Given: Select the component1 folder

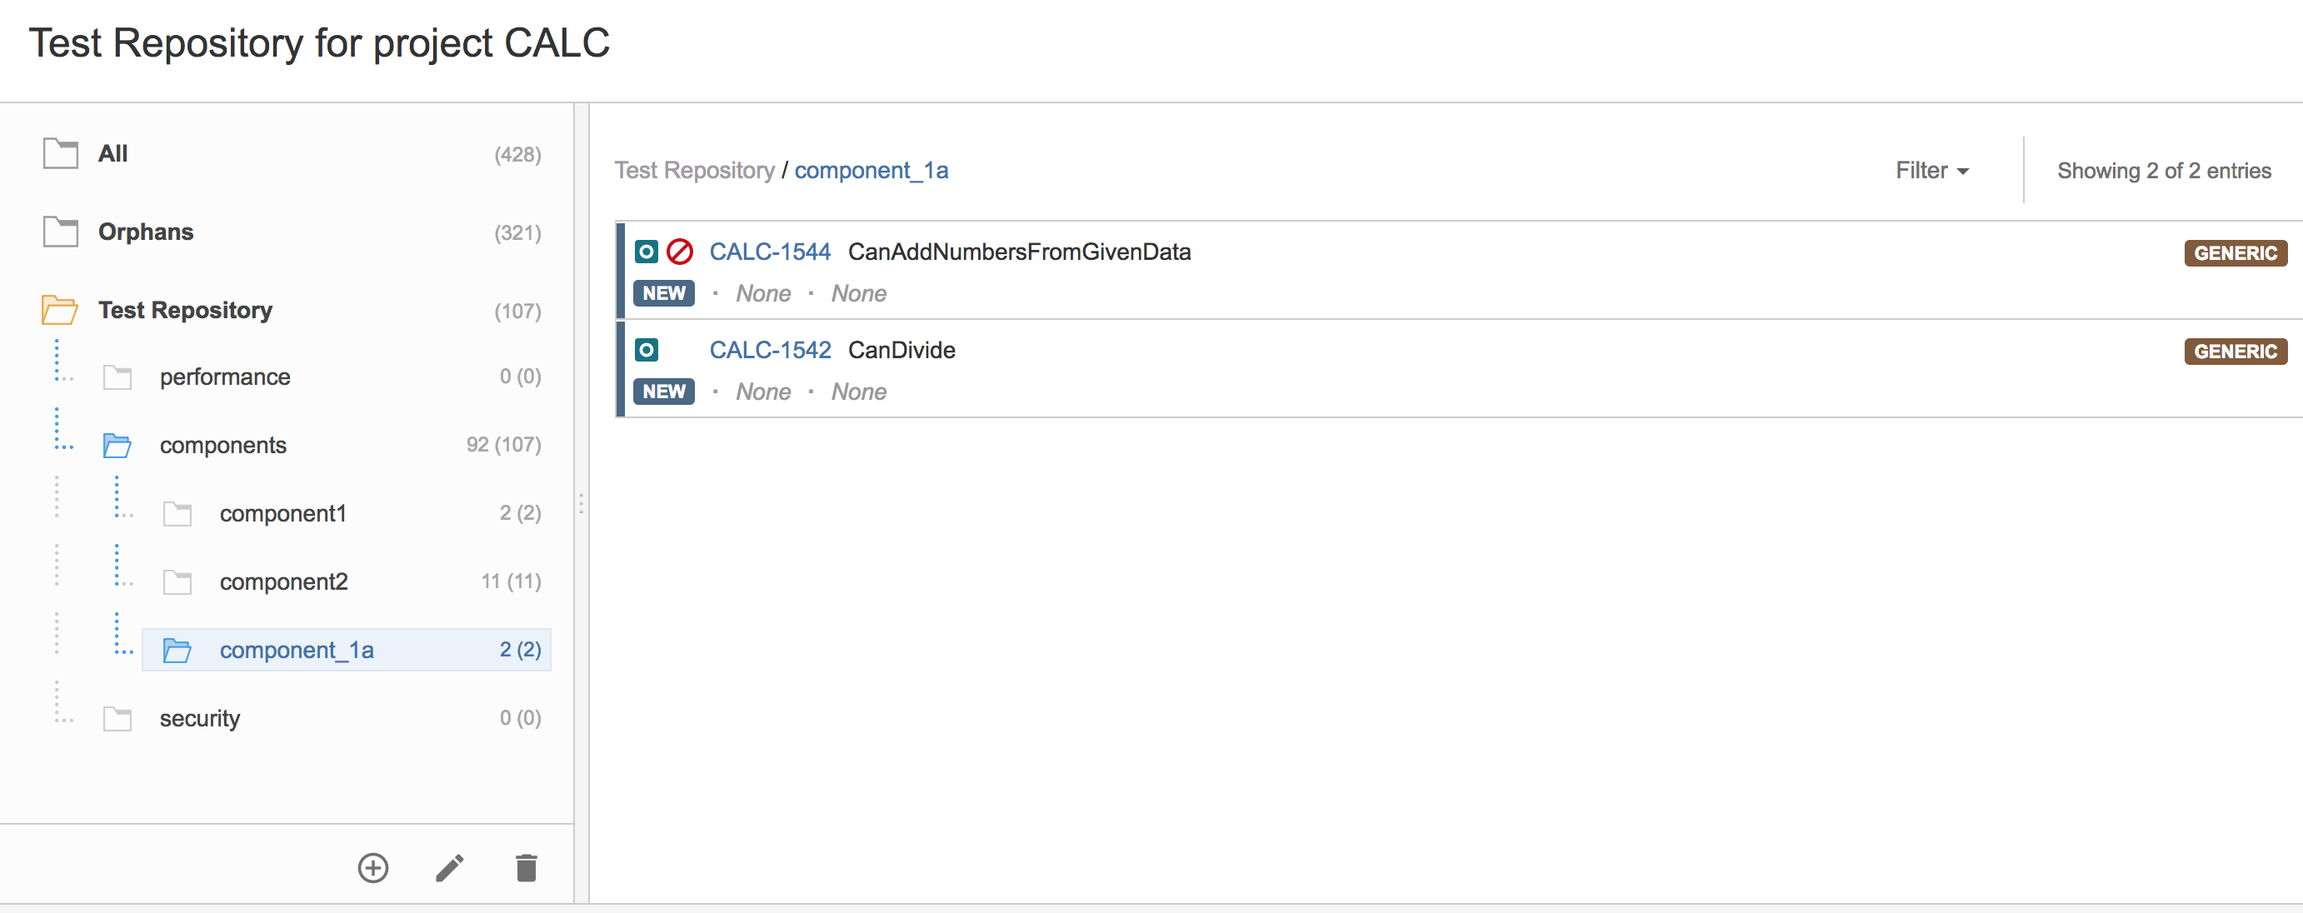Looking at the screenshot, I should coord(282,513).
